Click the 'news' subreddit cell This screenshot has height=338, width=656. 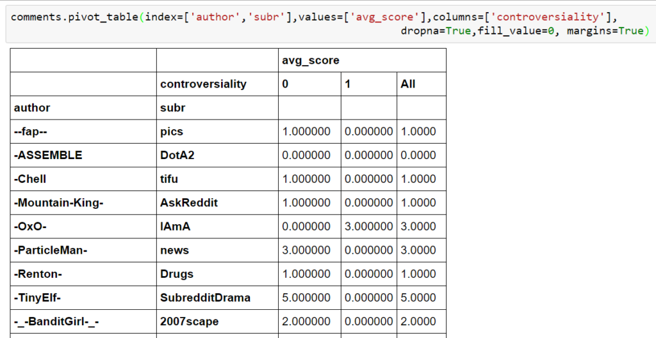174,250
